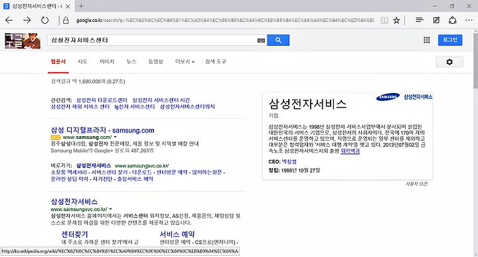The image size is (478, 257).
Task: Open the Hub lines icon
Action: click(420, 20)
